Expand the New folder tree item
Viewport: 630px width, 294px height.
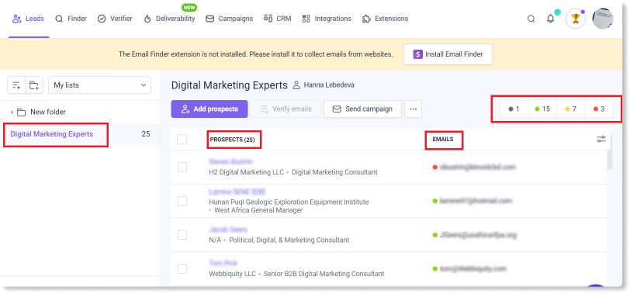click(12, 112)
